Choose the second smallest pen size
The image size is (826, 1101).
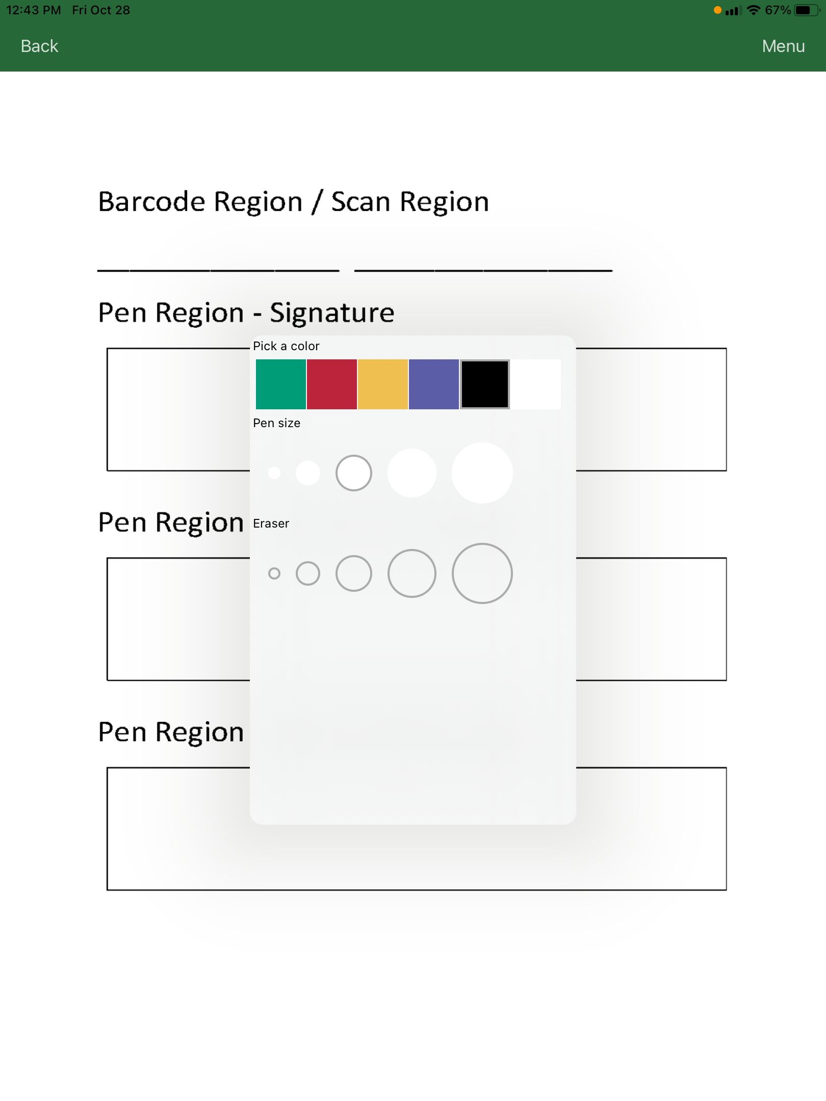[308, 473]
